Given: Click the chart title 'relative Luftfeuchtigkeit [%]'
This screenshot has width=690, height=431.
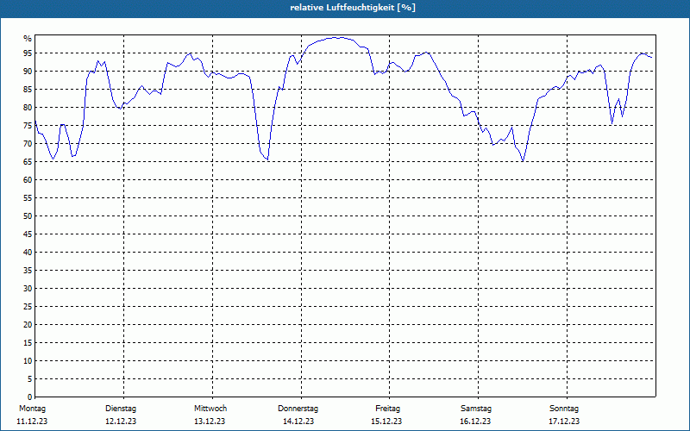Looking at the screenshot, I should [353, 8].
